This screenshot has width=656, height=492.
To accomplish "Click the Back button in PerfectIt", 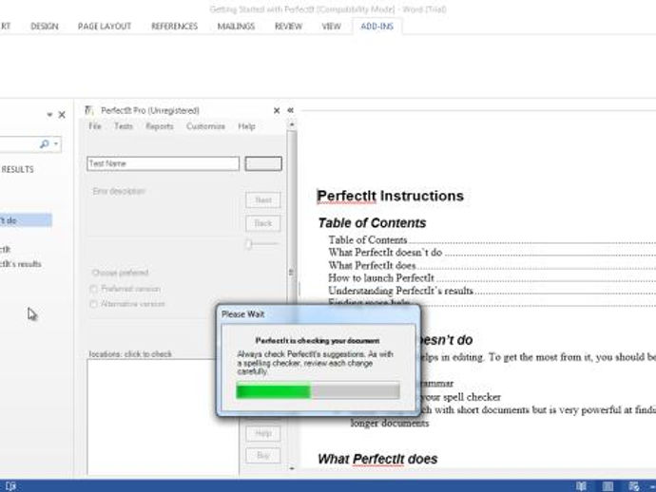I will (x=263, y=223).
